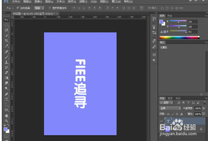Select the Elliptical Marquee tool
Viewport: 208px width, 141px height.
click(x=6, y=25)
